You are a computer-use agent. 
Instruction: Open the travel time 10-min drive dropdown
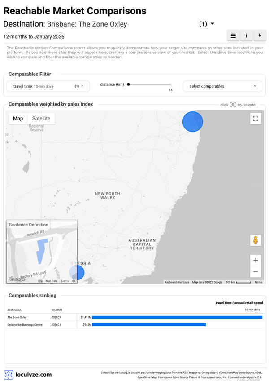click(48, 86)
